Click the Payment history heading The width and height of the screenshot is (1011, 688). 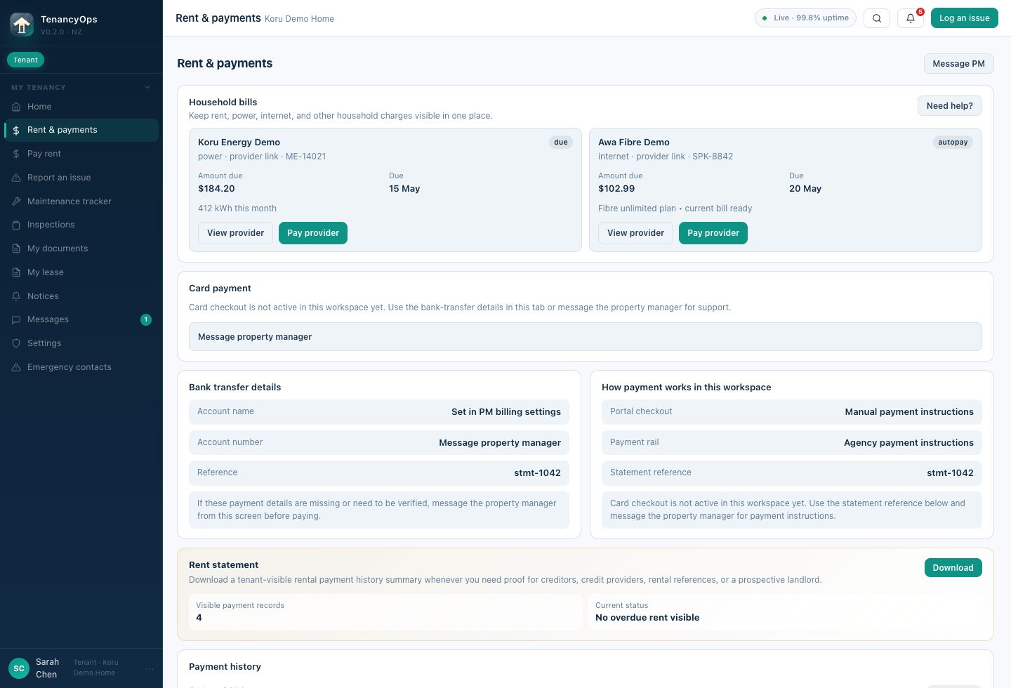click(x=225, y=667)
